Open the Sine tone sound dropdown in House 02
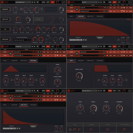Image resolution: width=133 pixels, height=133 pixels. tap(89, 56)
